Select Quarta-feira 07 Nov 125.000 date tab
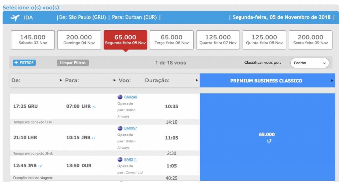Screen dimensions: 339x182 pyautogui.click(x=218, y=40)
